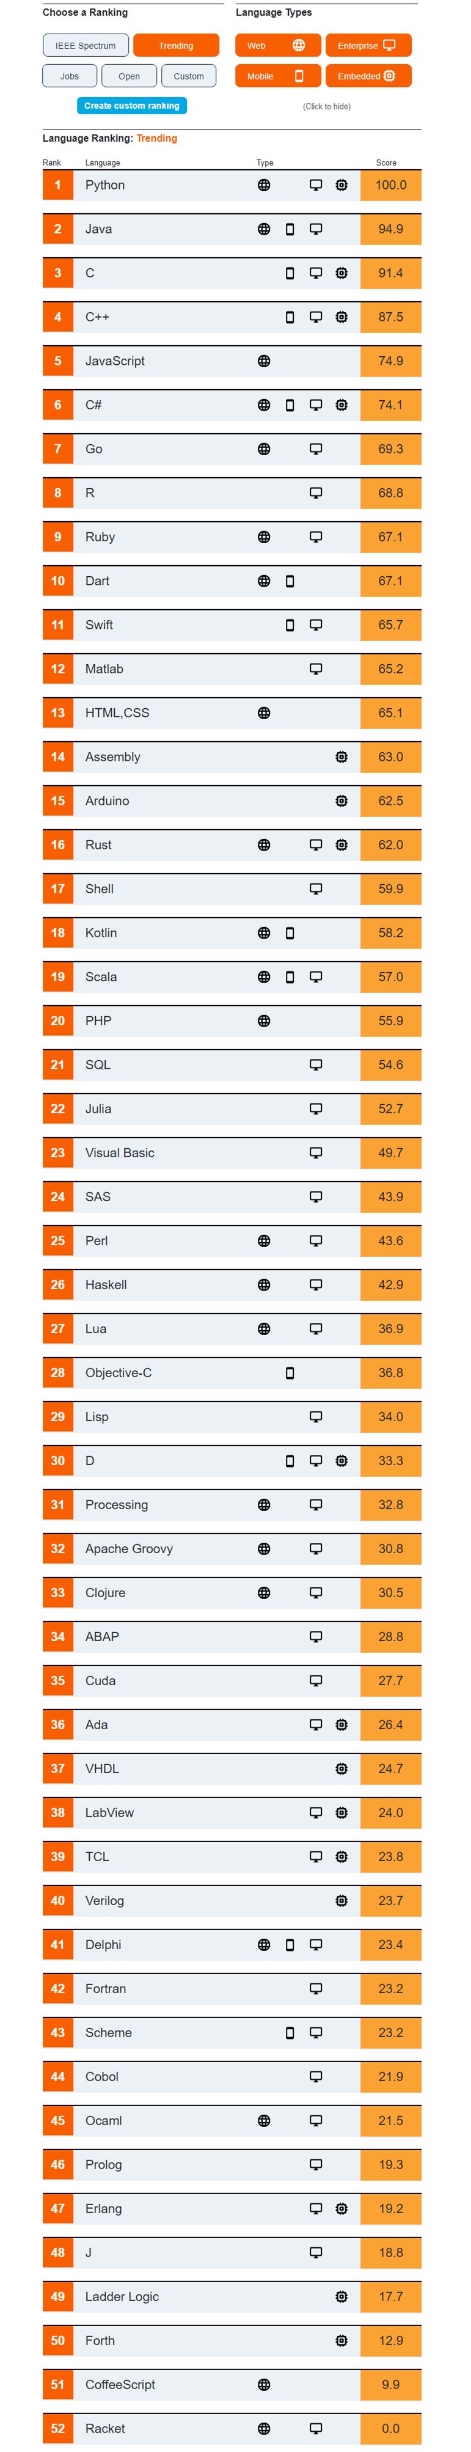
Task: Click the embedded chip icon in Arduino's row
Action: pyautogui.click(x=341, y=800)
